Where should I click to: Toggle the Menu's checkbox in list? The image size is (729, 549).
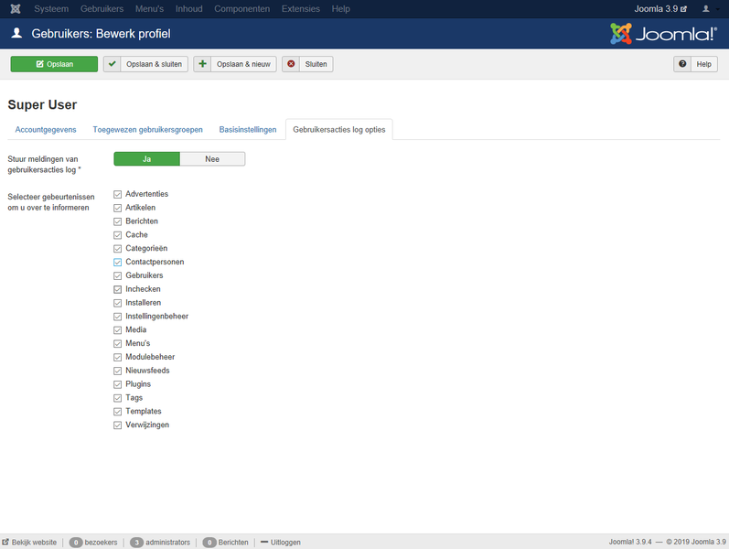(x=118, y=343)
